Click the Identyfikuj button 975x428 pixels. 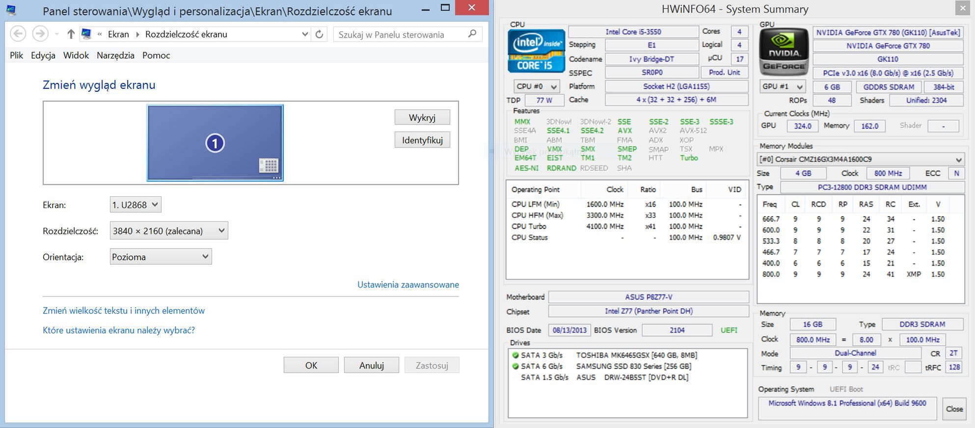[422, 140]
